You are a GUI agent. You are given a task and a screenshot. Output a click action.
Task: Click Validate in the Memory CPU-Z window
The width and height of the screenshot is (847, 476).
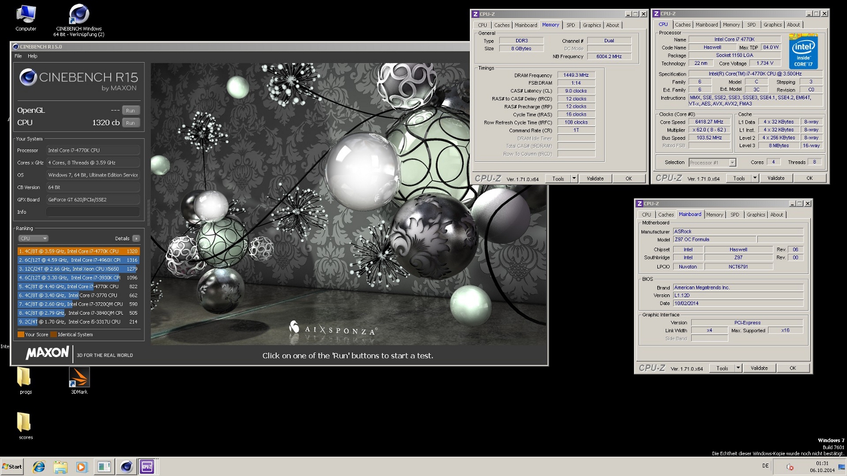tap(595, 179)
